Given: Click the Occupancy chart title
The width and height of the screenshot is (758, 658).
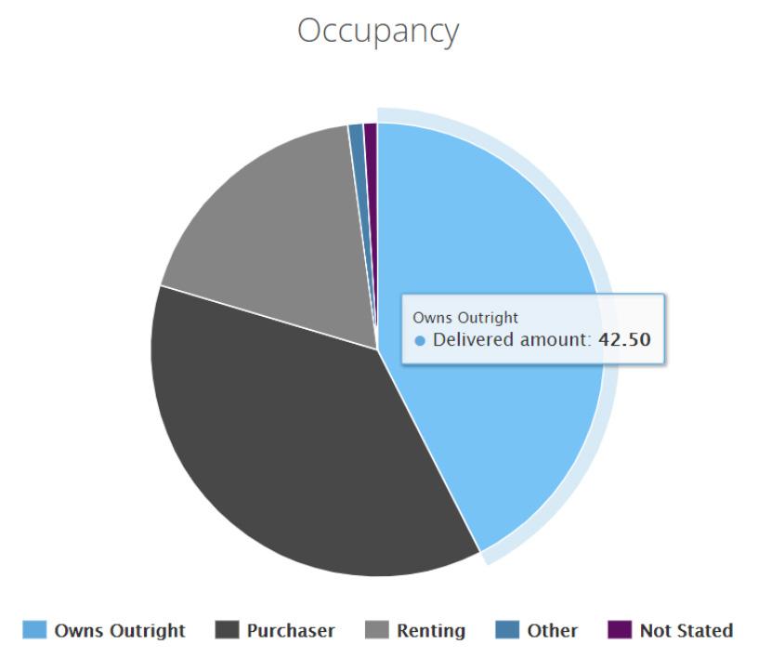Looking at the screenshot, I should pos(378,31).
